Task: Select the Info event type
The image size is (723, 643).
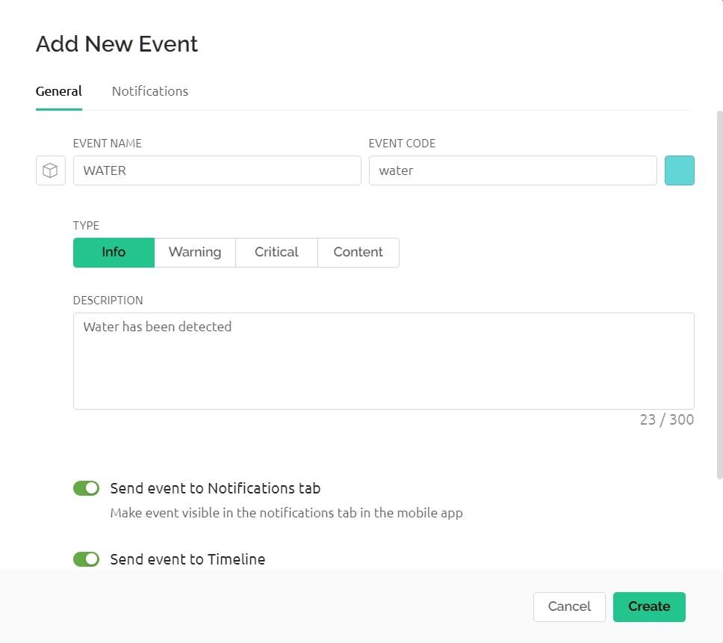Action: pyautogui.click(x=114, y=252)
